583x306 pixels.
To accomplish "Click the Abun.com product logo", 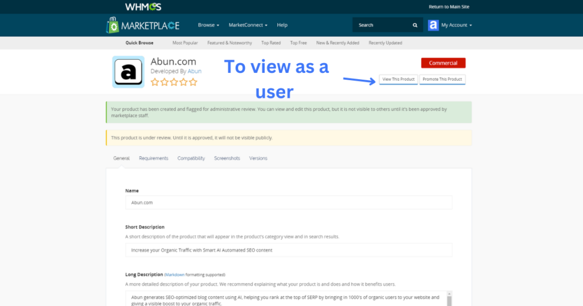I will (128, 72).
